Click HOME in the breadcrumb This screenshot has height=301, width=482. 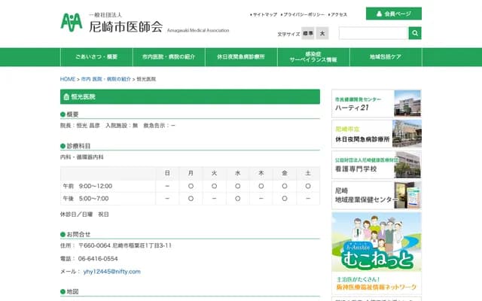tap(68, 79)
